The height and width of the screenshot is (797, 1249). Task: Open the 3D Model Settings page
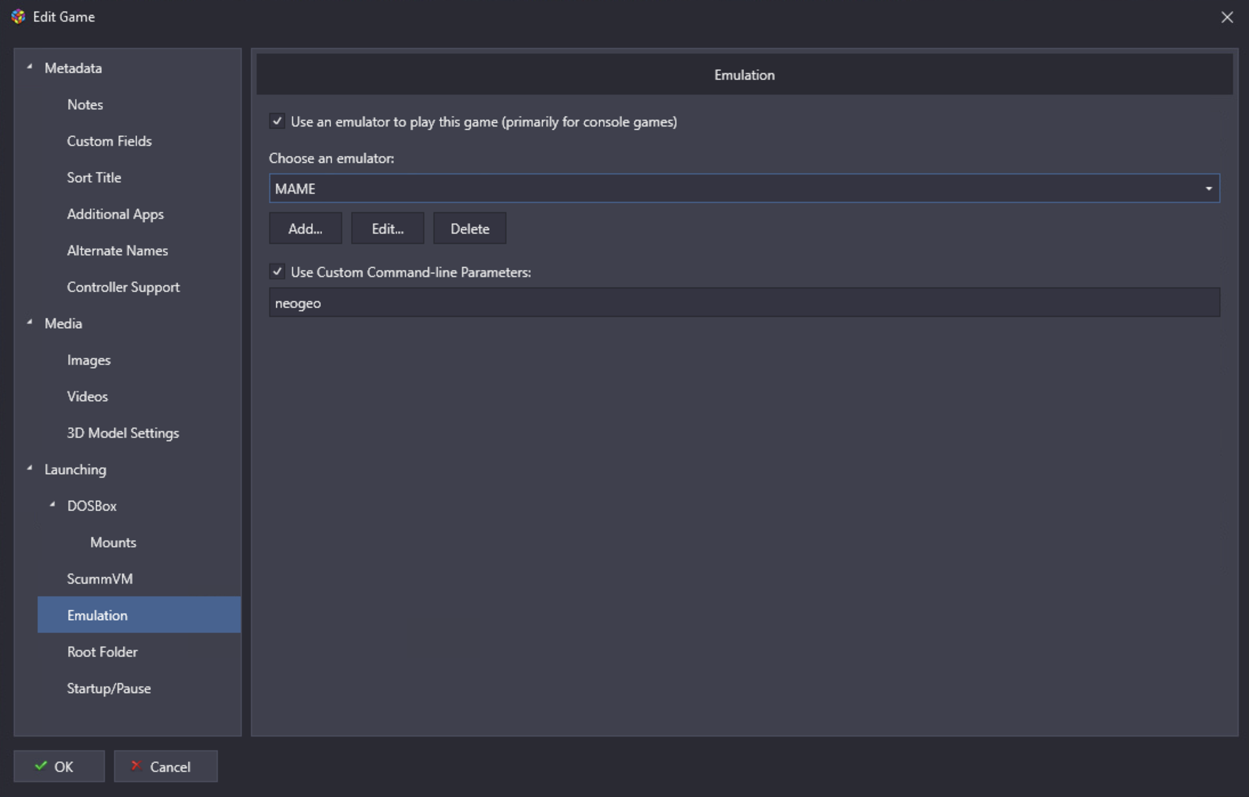tap(123, 433)
